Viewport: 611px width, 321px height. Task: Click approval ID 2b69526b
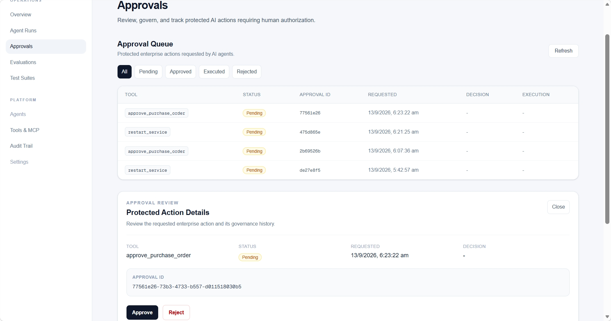tap(310, 151)
